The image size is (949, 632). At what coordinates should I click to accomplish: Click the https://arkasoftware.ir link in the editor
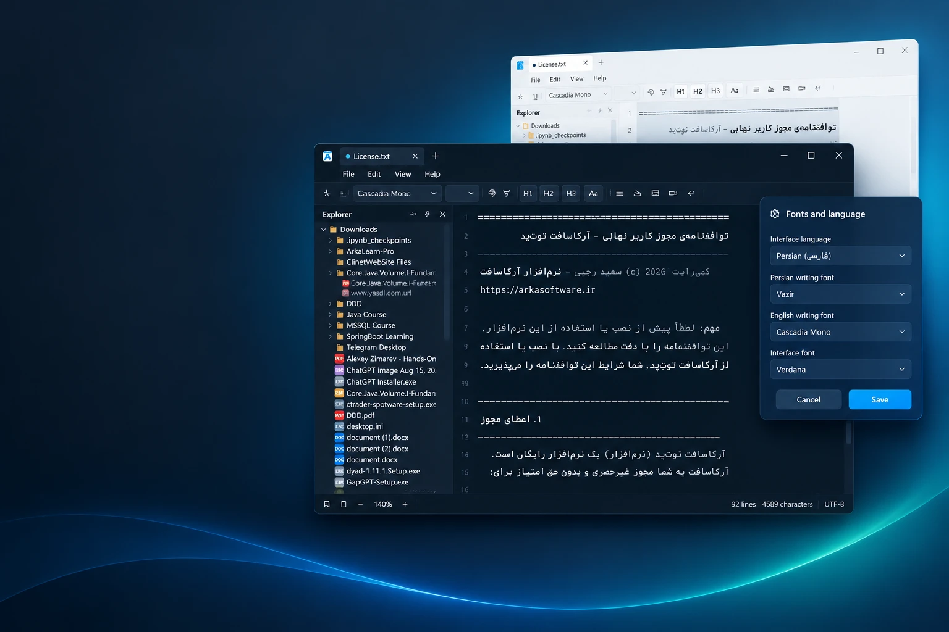tap(538, 290)
